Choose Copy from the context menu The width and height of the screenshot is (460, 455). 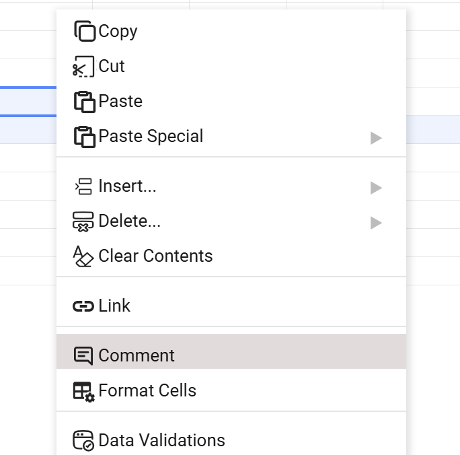point(118,32)
